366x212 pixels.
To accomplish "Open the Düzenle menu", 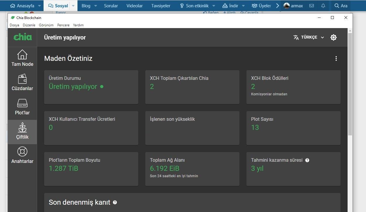I will coord(29,25).
